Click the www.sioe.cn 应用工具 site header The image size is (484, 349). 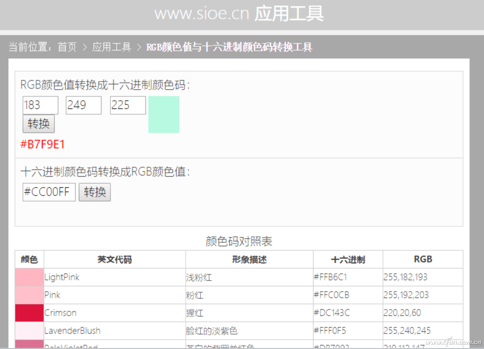(x=239, y=14)
